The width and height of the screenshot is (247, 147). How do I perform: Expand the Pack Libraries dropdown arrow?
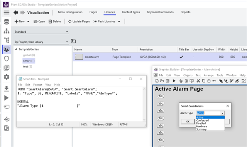point(119,22)
